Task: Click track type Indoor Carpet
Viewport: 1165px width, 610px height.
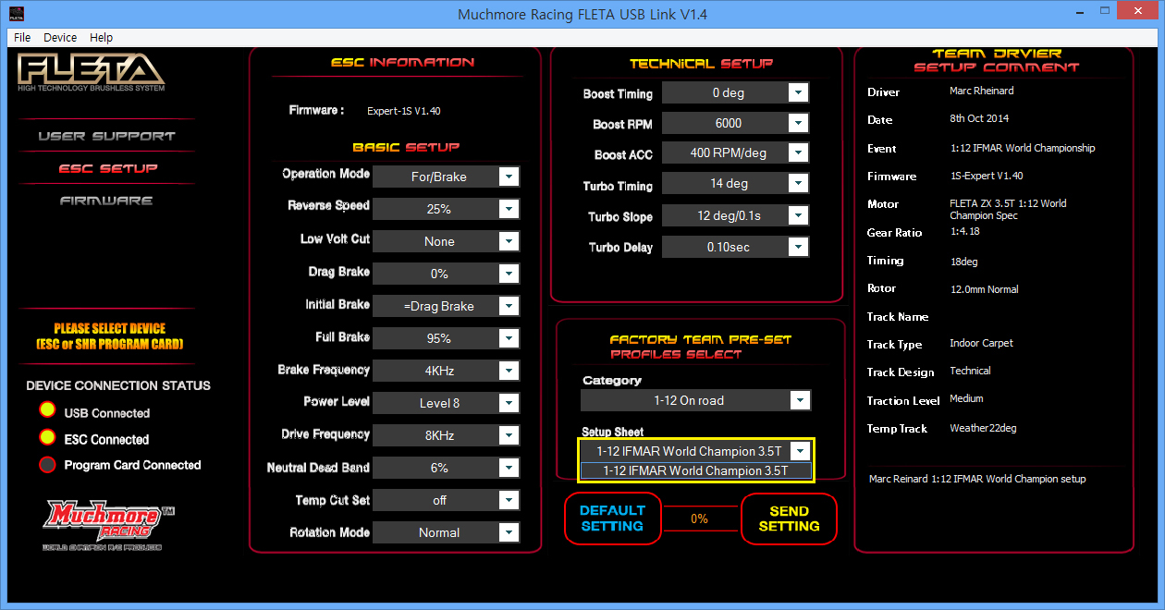Action: [x=982, y=343]
